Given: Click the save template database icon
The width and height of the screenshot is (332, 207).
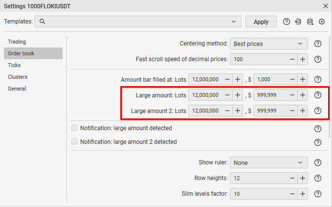Looking at the screenshot, I should tap(310, 22).
